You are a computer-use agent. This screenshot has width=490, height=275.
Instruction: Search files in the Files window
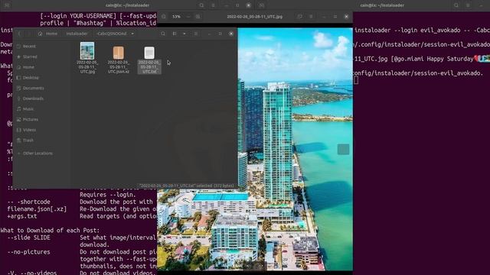[163, 34]
